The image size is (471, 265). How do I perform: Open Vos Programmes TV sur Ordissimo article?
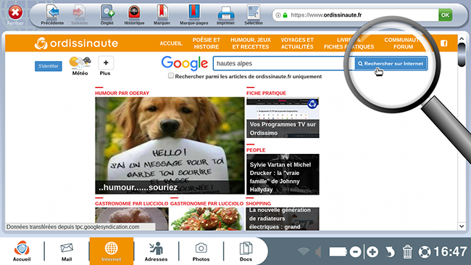283,118
